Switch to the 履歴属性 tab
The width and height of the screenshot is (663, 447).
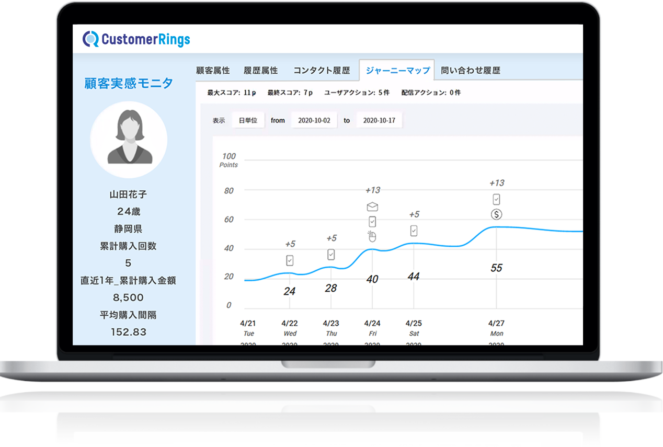tap(260, 71)
